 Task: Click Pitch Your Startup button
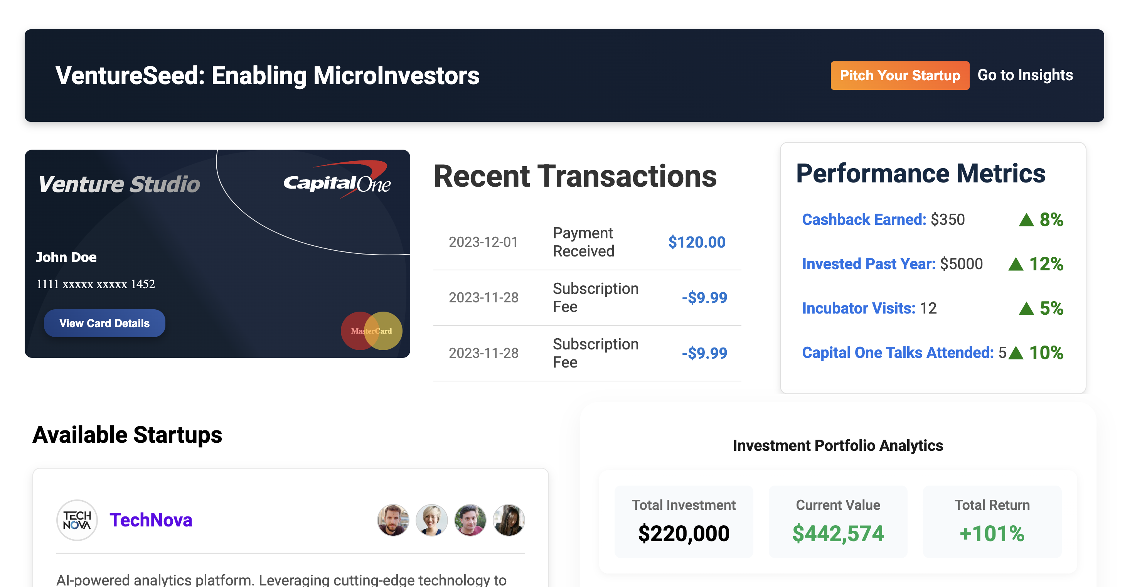click(900, 75)
